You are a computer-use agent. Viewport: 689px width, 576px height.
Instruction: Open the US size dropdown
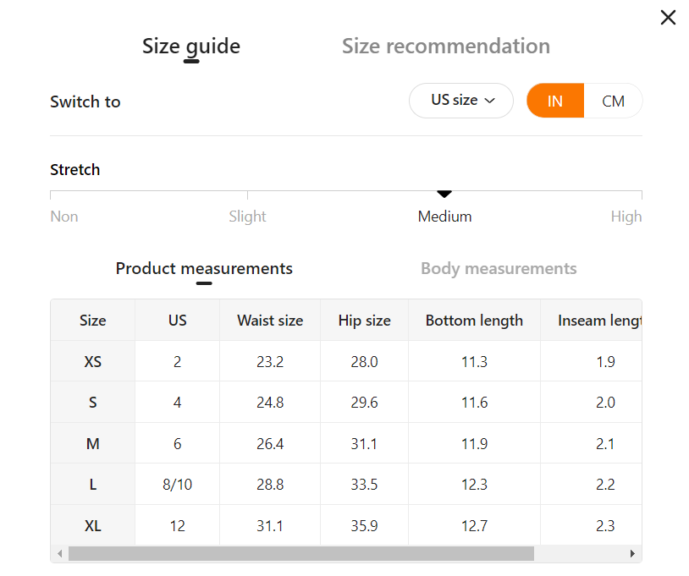(461, 101)
